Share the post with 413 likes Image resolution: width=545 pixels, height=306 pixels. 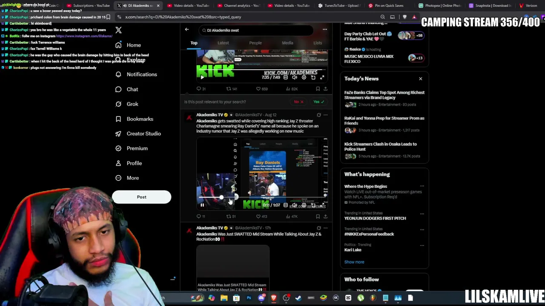326,216
